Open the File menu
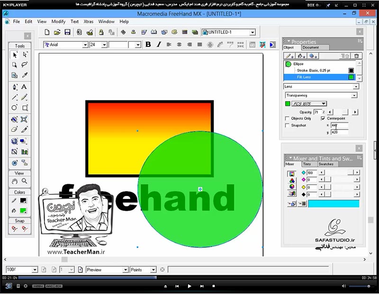379x294 pixels. click(17, 21)
